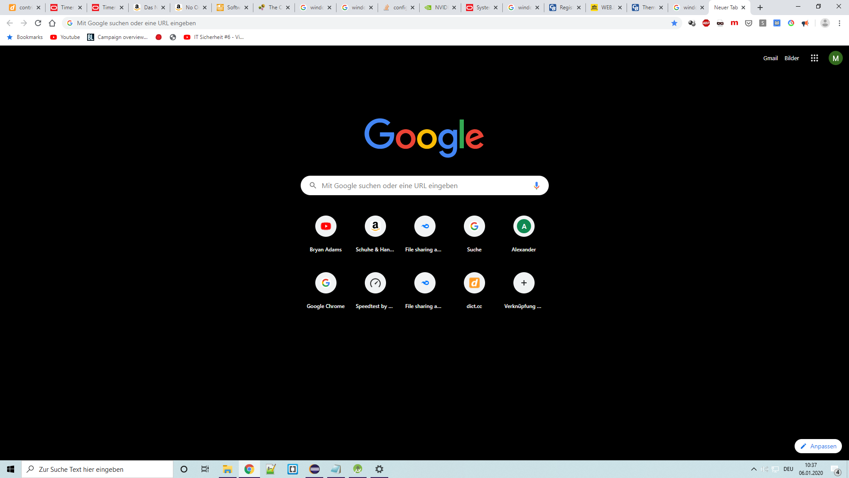
Task: Switch to the contr tab
Action: 24,8
